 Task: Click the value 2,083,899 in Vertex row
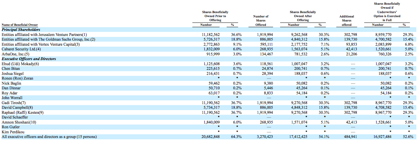click(x=383, y=44)
